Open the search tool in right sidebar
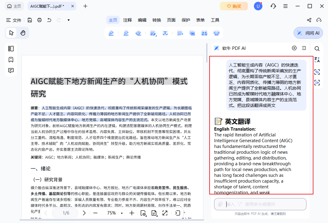Image resolution: width=328 pixels, height=223 pixels. pos(317,49)
